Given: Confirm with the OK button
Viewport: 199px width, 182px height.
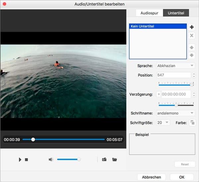Looking at the screenshot, I should [181, 177].
